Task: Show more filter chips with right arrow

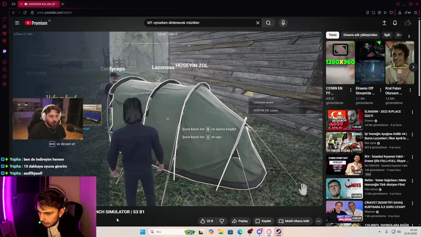Action: point(409,36)
